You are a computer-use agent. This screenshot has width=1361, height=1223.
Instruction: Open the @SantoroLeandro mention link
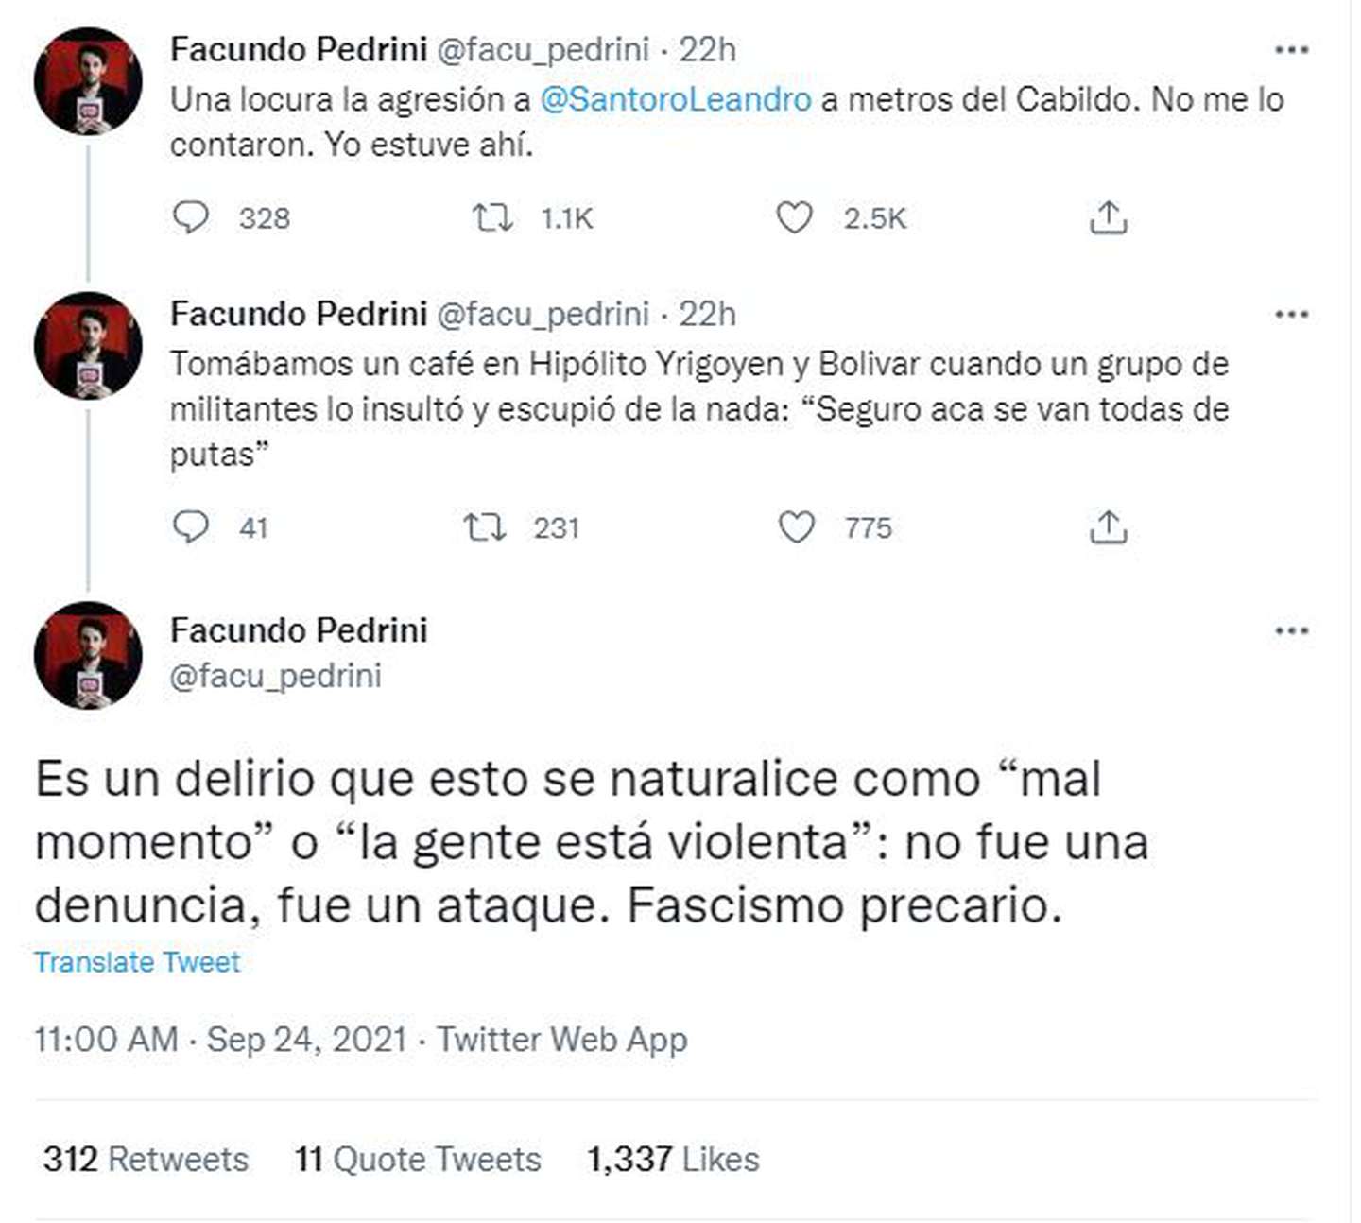[x=675, y=99]
